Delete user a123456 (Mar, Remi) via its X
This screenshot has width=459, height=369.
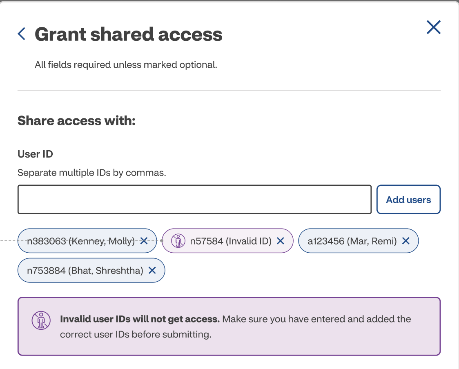(406, 241)
